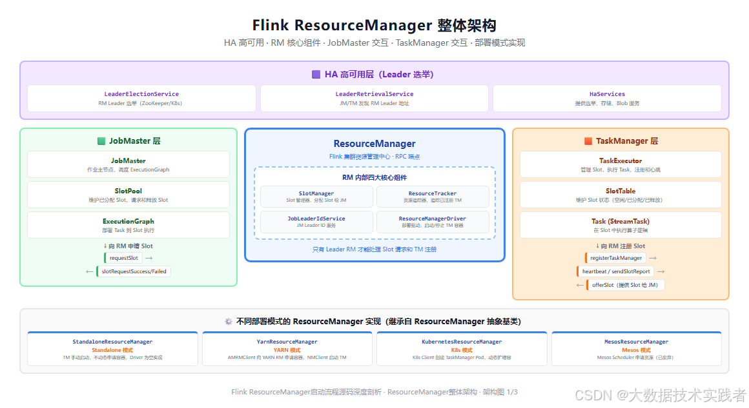Click the requestSlot call tag

coord(123,258)
